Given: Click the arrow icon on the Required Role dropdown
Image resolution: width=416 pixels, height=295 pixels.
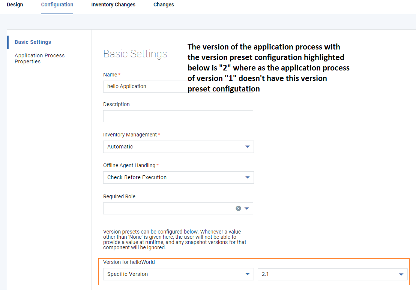Looking at the screenshot, I should click(x=247, y=208).
